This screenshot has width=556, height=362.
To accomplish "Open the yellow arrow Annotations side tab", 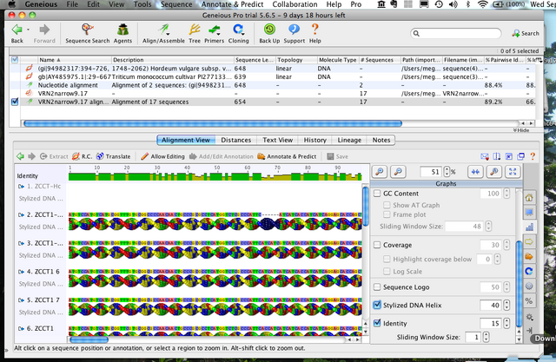I will (529, 242).
